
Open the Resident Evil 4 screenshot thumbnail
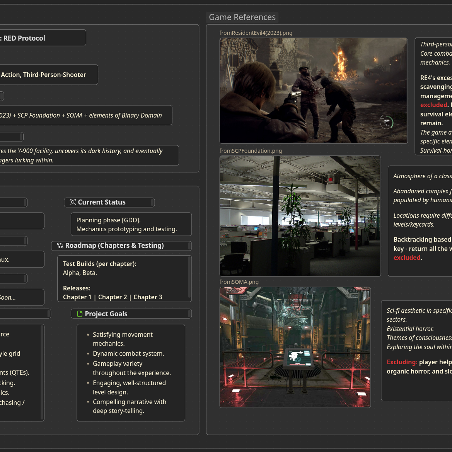[x=314, y=90]
